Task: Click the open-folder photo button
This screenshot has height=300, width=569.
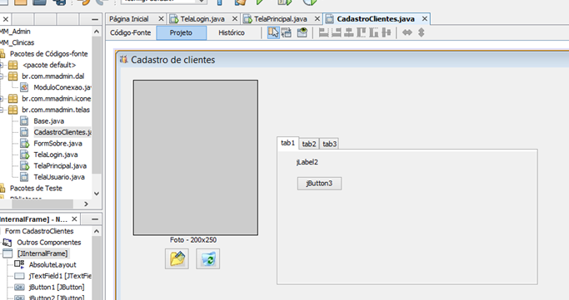Action: point(177,258)
